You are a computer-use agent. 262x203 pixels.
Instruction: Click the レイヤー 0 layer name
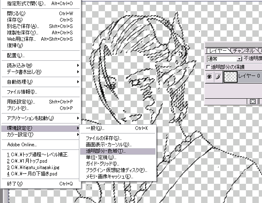[x=249, y=76]
